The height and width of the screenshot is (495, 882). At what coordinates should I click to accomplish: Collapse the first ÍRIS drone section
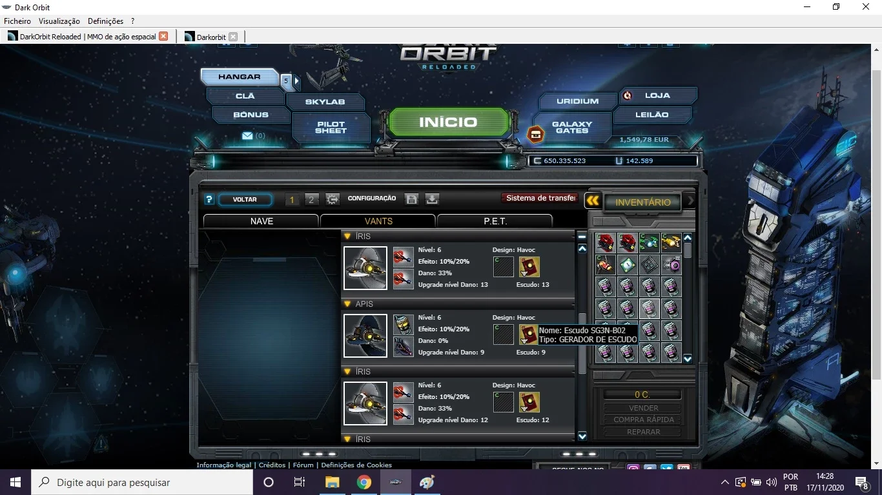(347, 236)
